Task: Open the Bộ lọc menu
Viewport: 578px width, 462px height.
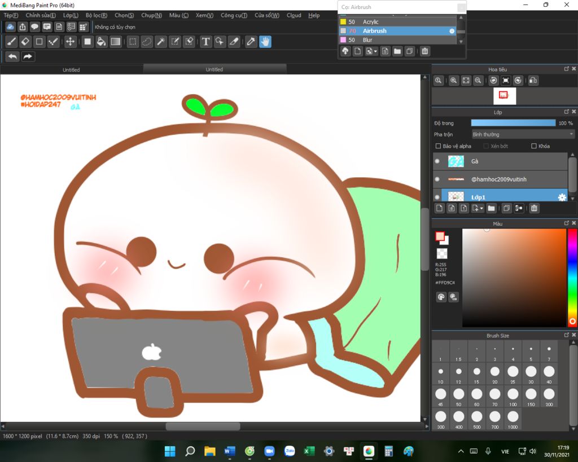Action: [96, 15]
